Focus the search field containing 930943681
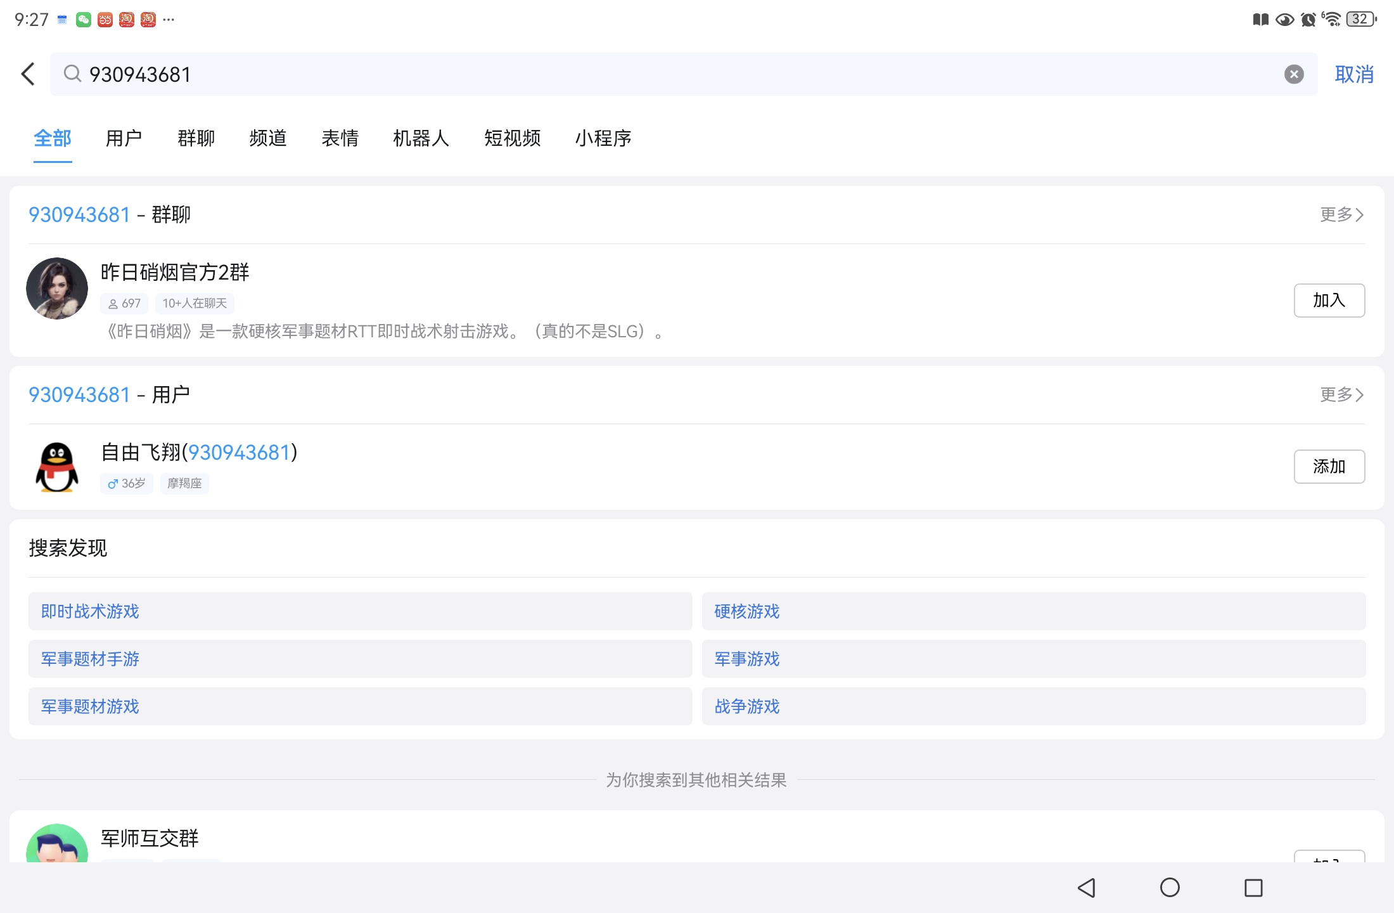1394x913 pixels. [x=684, y=74]
